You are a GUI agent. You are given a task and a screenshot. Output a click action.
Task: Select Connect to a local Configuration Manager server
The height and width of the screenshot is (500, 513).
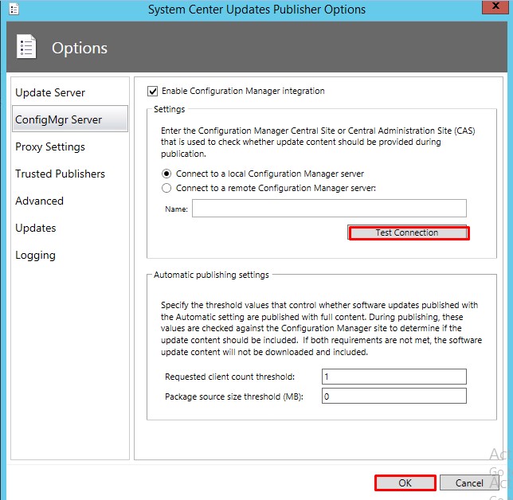point(166,174)
